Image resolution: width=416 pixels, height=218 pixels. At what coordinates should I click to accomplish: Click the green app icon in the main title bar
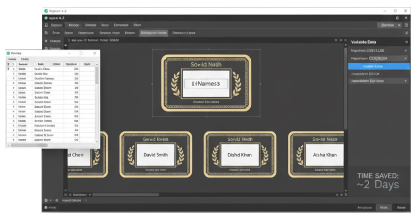[46, 10]
